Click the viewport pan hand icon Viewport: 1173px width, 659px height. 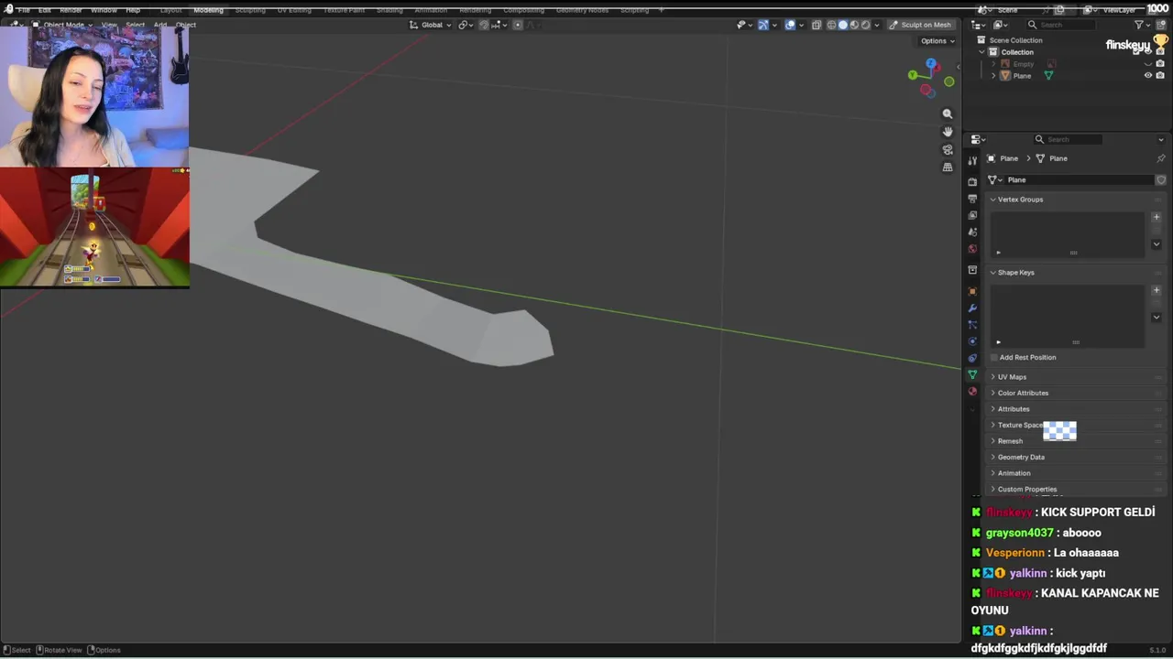[x=948, y=131]
